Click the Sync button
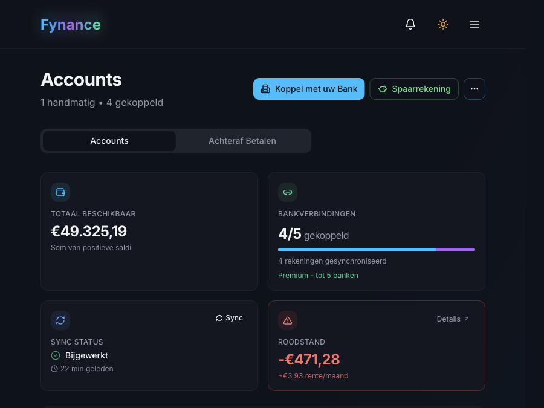Image resolution: width=544 pixels, height=408 pixels. [229, 318]
